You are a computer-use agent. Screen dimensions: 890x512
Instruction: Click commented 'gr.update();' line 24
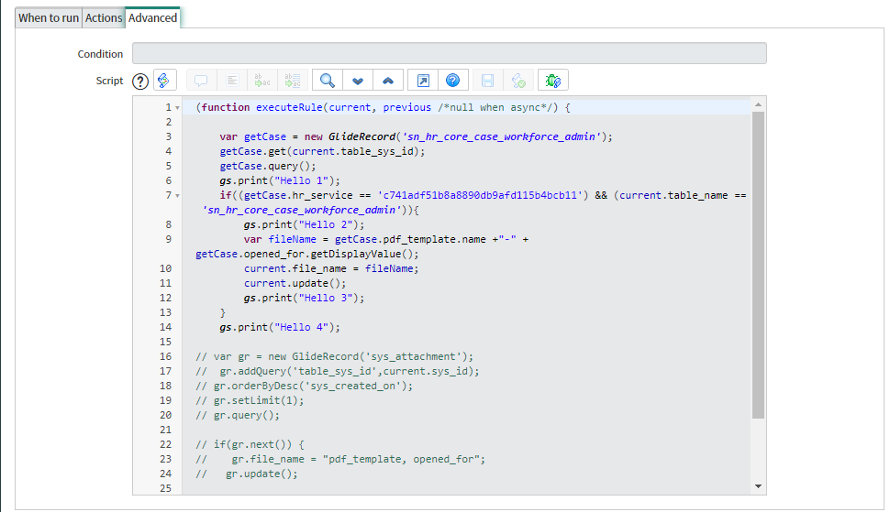tap(247, 474)
